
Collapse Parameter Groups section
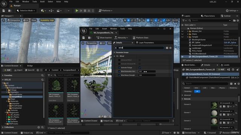pos(114,52)
